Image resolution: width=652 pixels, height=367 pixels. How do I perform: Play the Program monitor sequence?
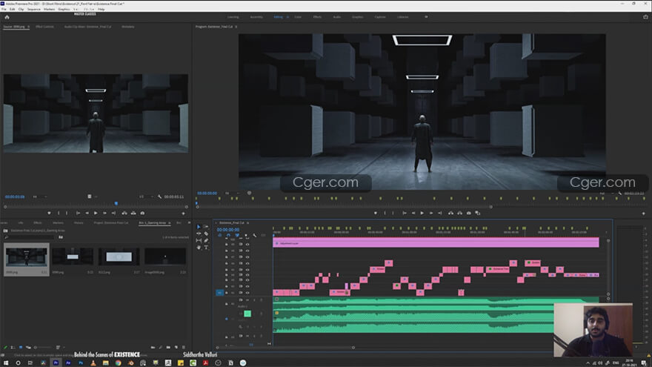422,213
